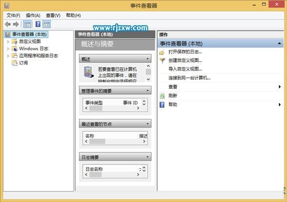Open the 帮助(H) menu

coord(73,16)
